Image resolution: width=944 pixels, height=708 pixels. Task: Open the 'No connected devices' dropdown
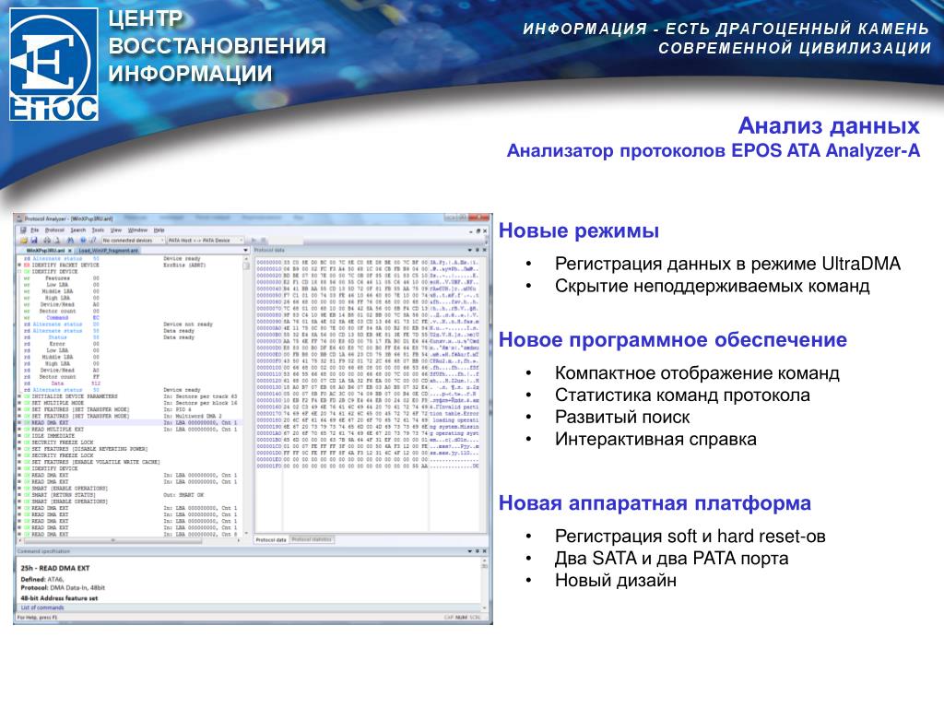133,241
